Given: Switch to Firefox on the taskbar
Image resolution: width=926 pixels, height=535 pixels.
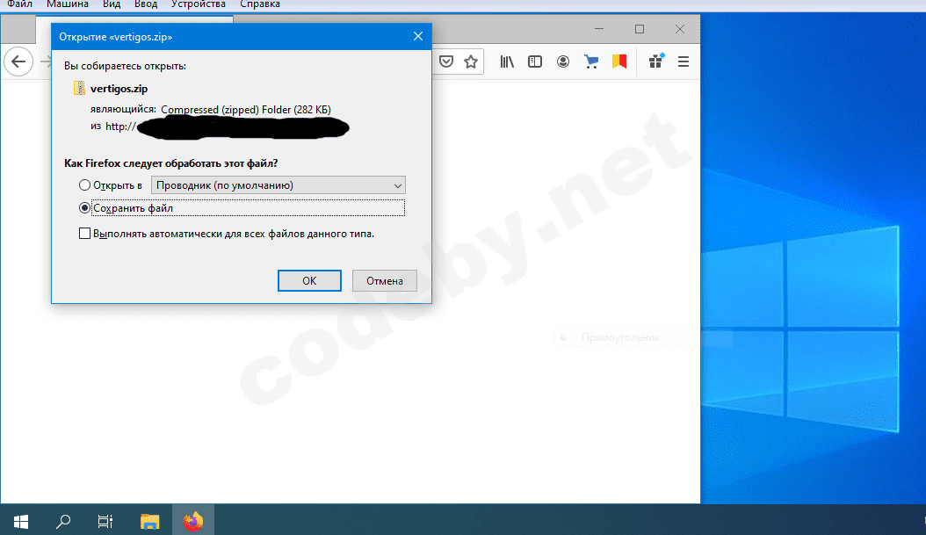Looking at the screenshot, I should tap(193, 521).
